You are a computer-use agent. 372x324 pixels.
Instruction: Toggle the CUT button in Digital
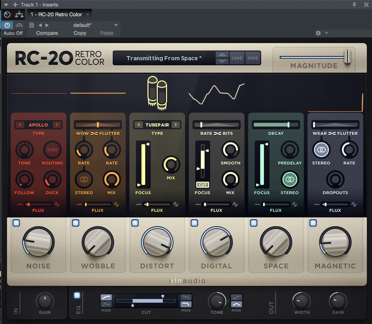click(202, 184)
